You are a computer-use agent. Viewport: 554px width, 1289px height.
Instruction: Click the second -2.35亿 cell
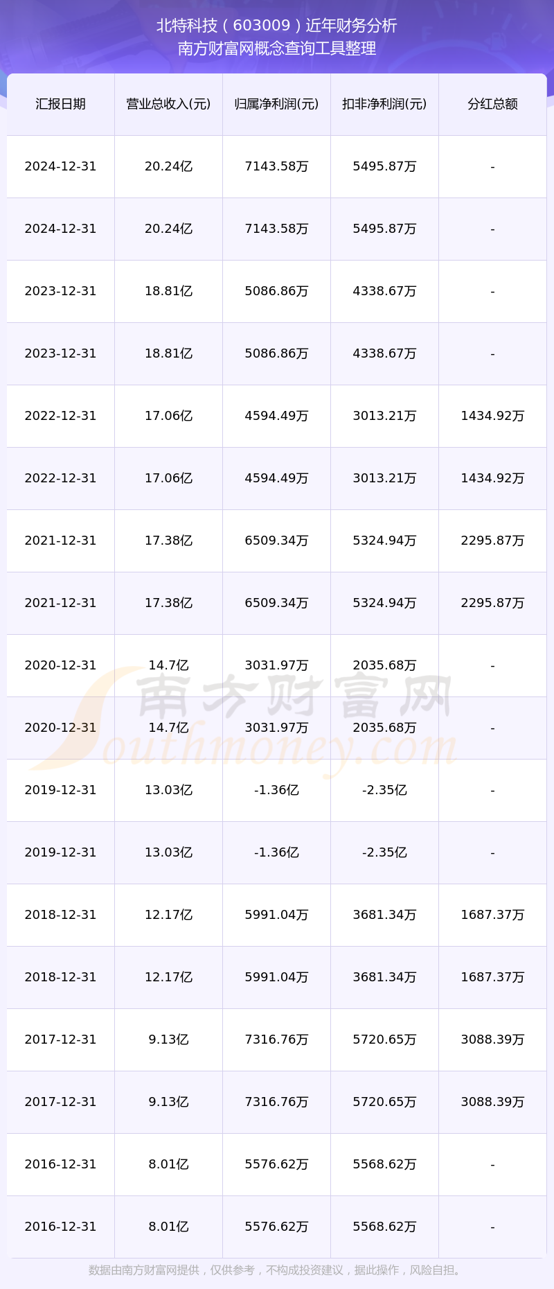(384, 852)
